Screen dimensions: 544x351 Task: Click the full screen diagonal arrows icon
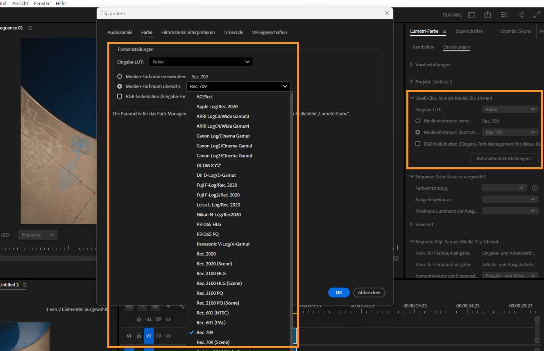pos(537,15)
